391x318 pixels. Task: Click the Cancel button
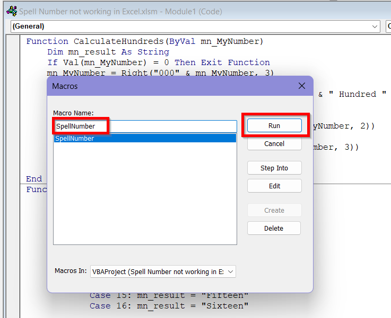[x=274, y=144]
